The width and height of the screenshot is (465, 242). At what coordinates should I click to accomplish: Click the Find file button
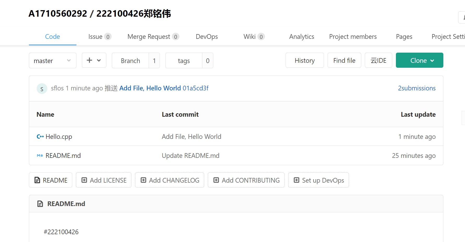[344, 60]
